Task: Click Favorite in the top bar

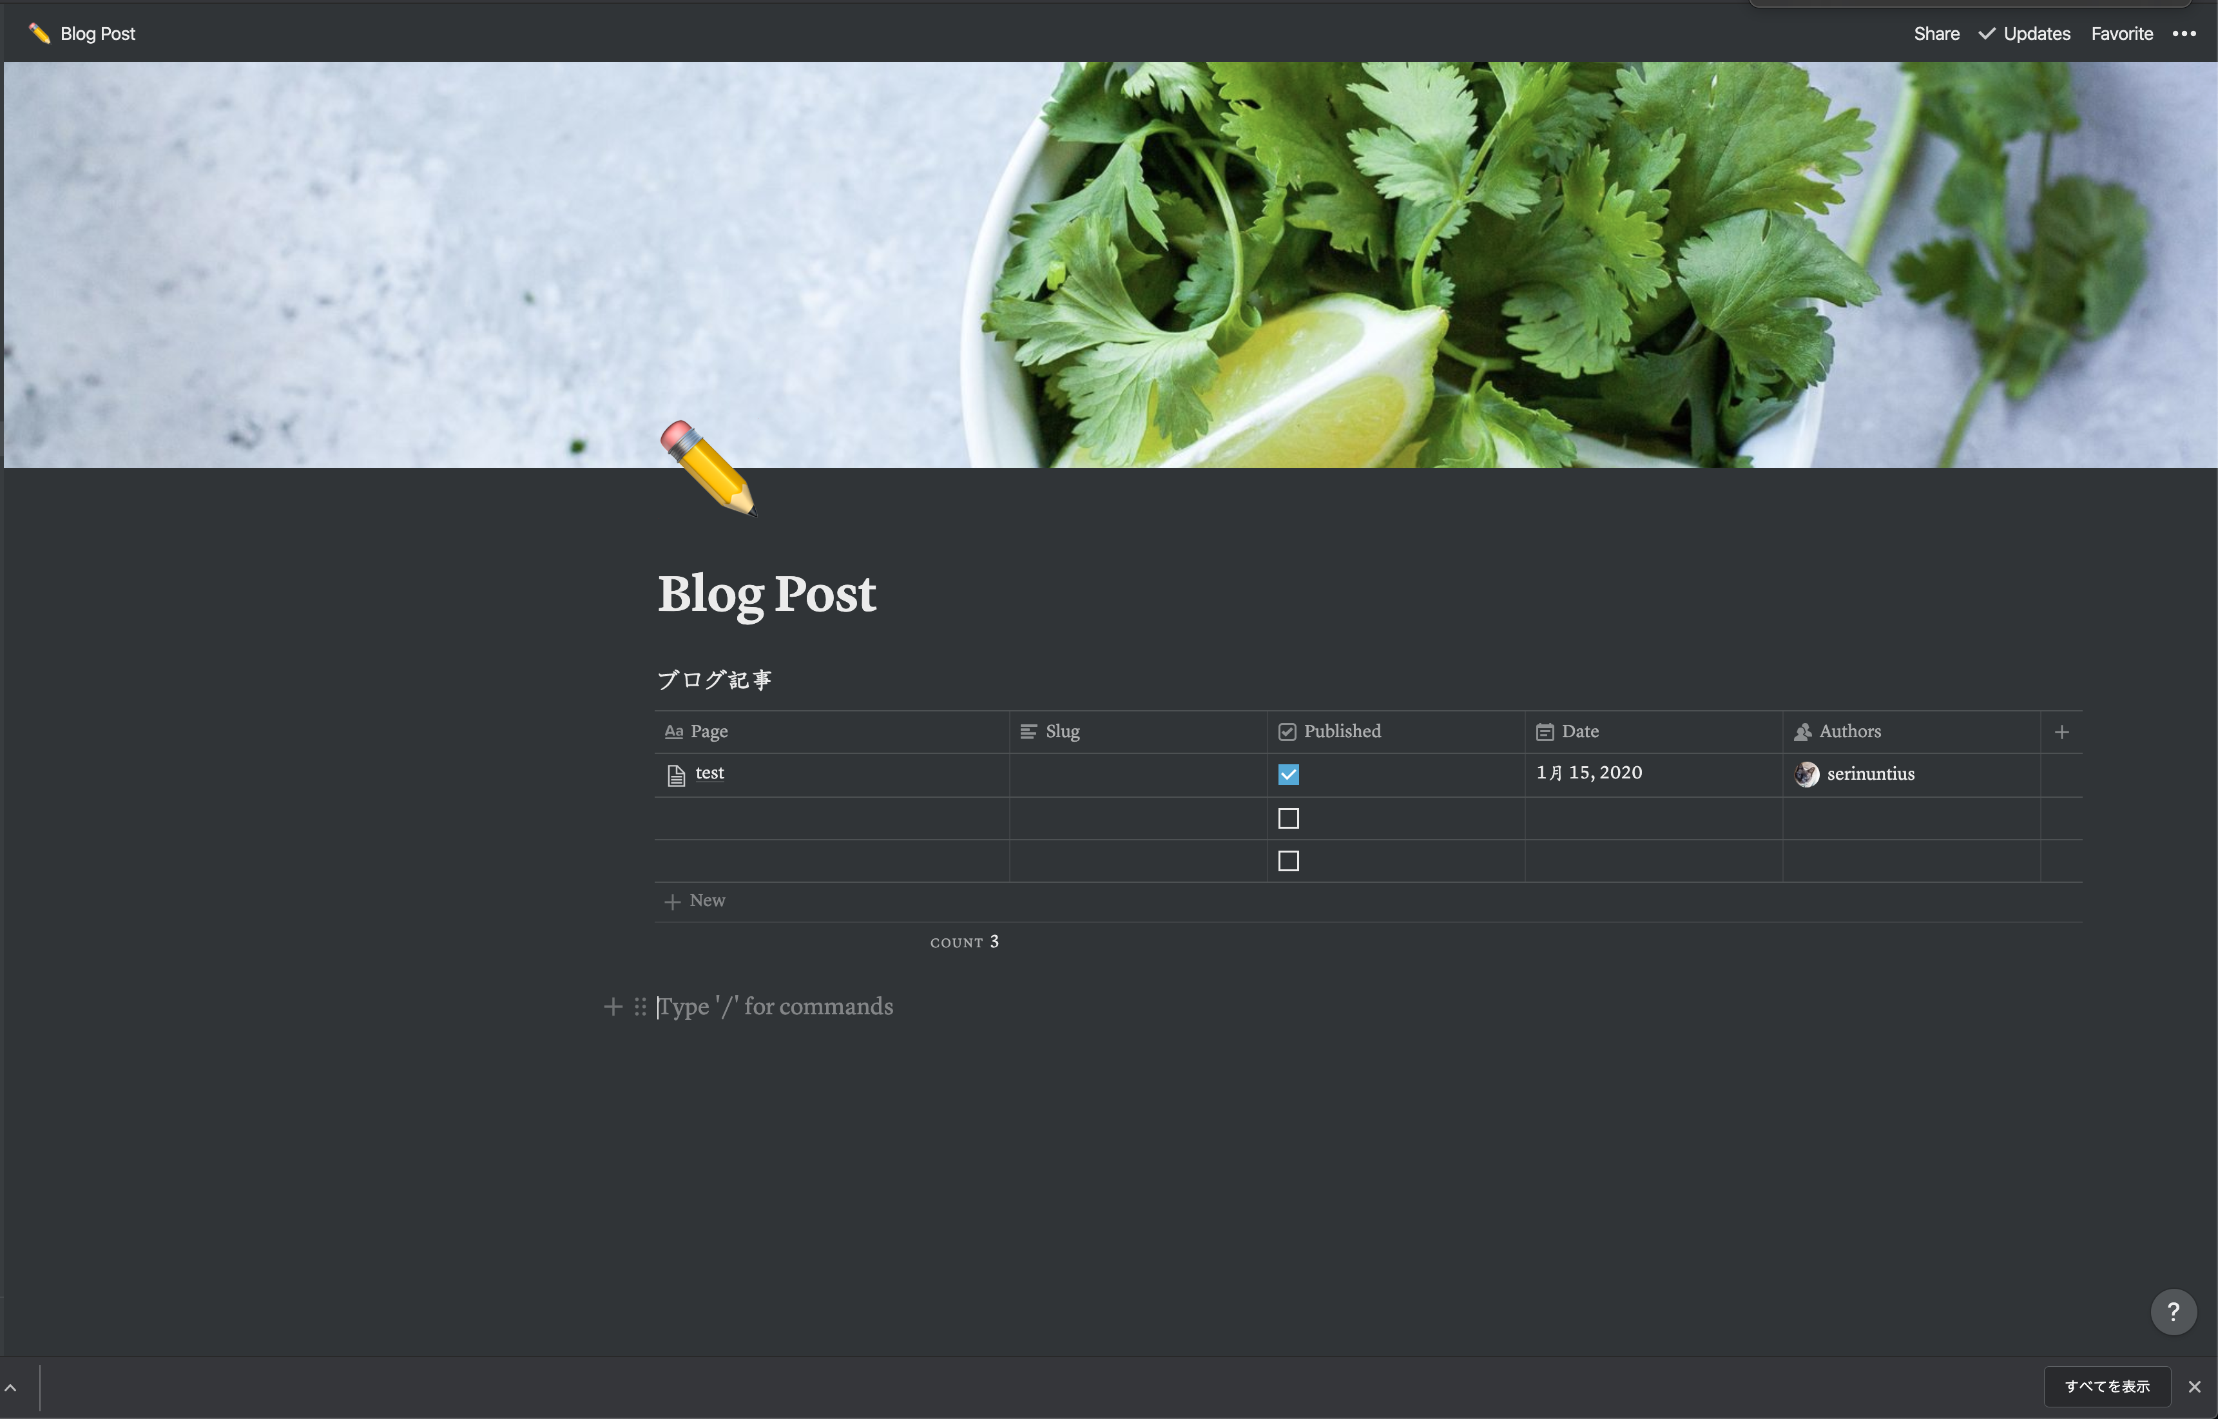Action: pos(2121,34)
